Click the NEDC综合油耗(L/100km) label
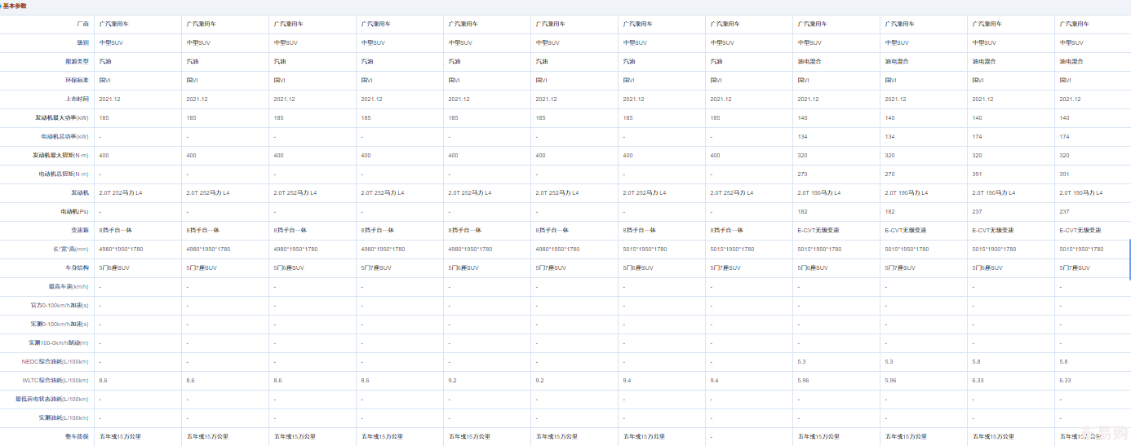The image size is (1131, 446). coord(55,362)
